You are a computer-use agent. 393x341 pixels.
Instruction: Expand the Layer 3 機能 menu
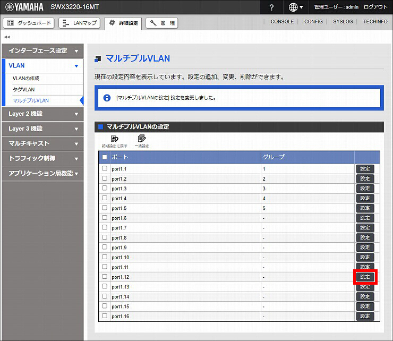[x=43, y=129]
